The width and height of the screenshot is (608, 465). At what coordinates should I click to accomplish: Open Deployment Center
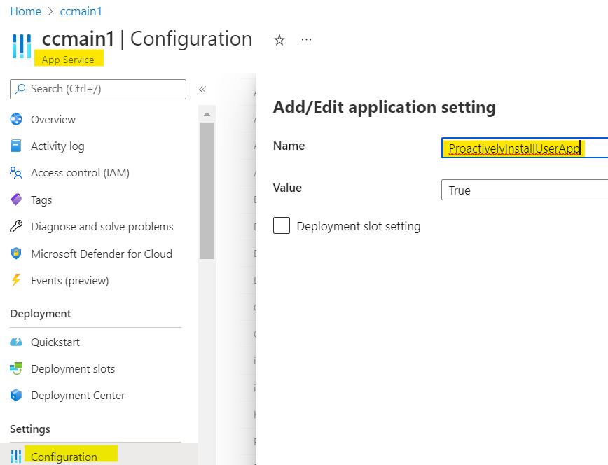tap(78, 395)
